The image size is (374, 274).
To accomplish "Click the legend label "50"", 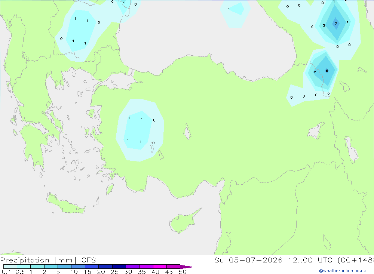I will click(x=183, y=272).
